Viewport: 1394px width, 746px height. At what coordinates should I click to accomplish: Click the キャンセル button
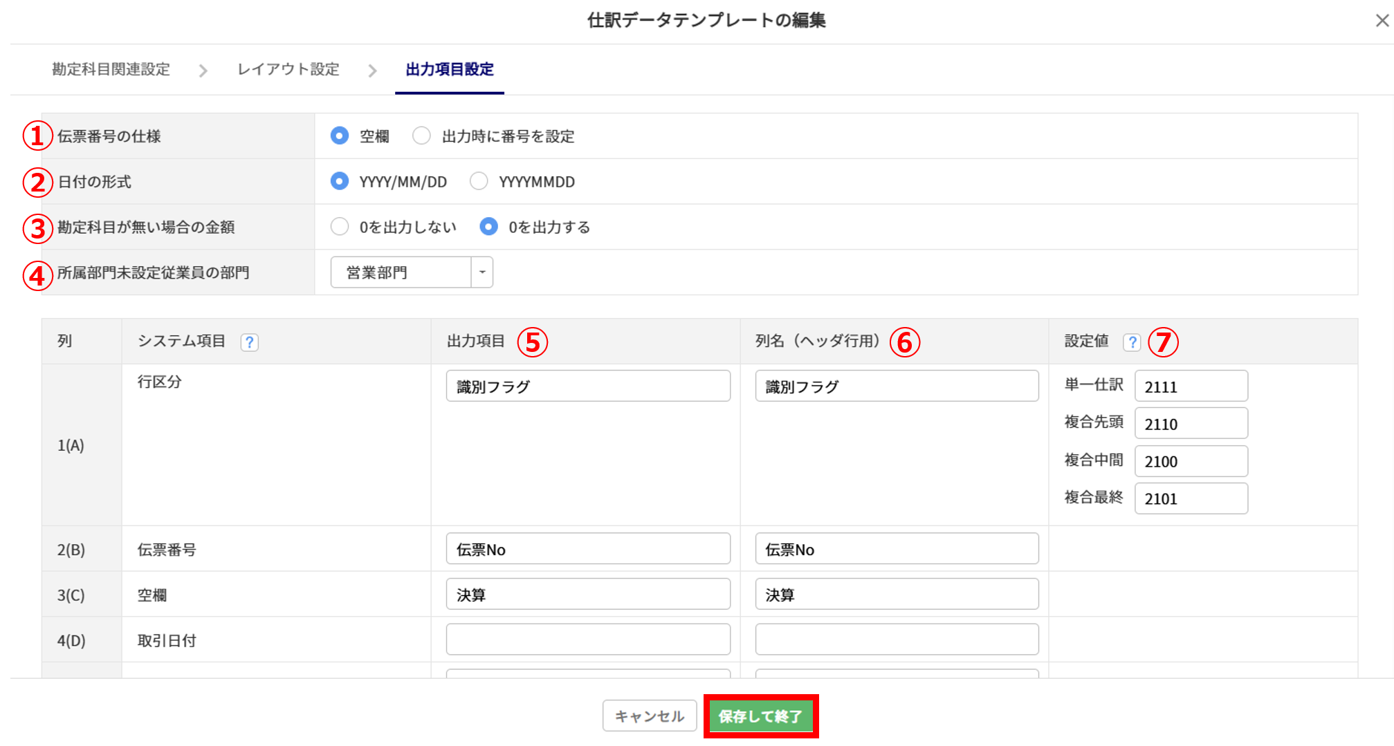[x=649, y=716]
